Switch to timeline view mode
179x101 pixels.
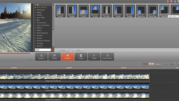[151, 64]
